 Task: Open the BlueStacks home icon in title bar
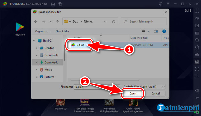point(53,4)
